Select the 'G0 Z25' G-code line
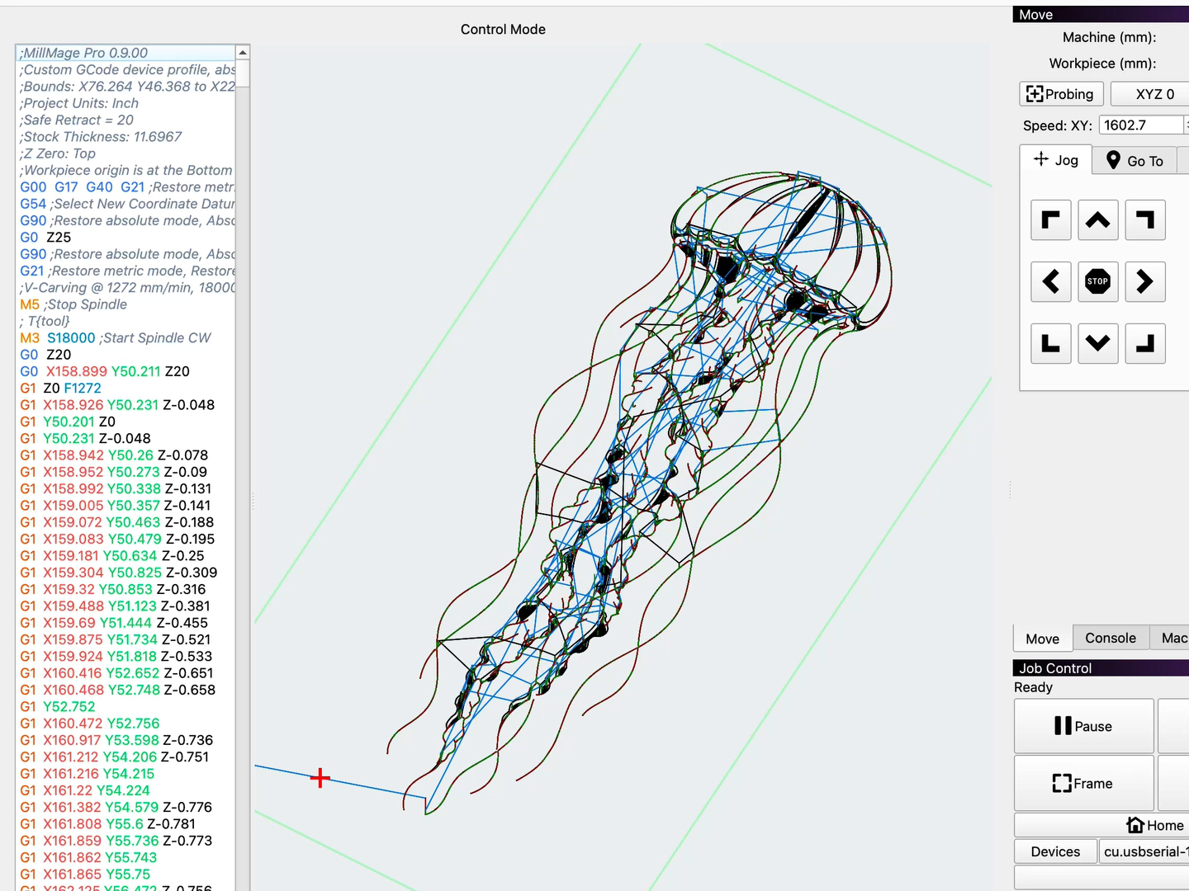Image resolution: width=1189 pixels, height=891 pixels. click(126, 238)
